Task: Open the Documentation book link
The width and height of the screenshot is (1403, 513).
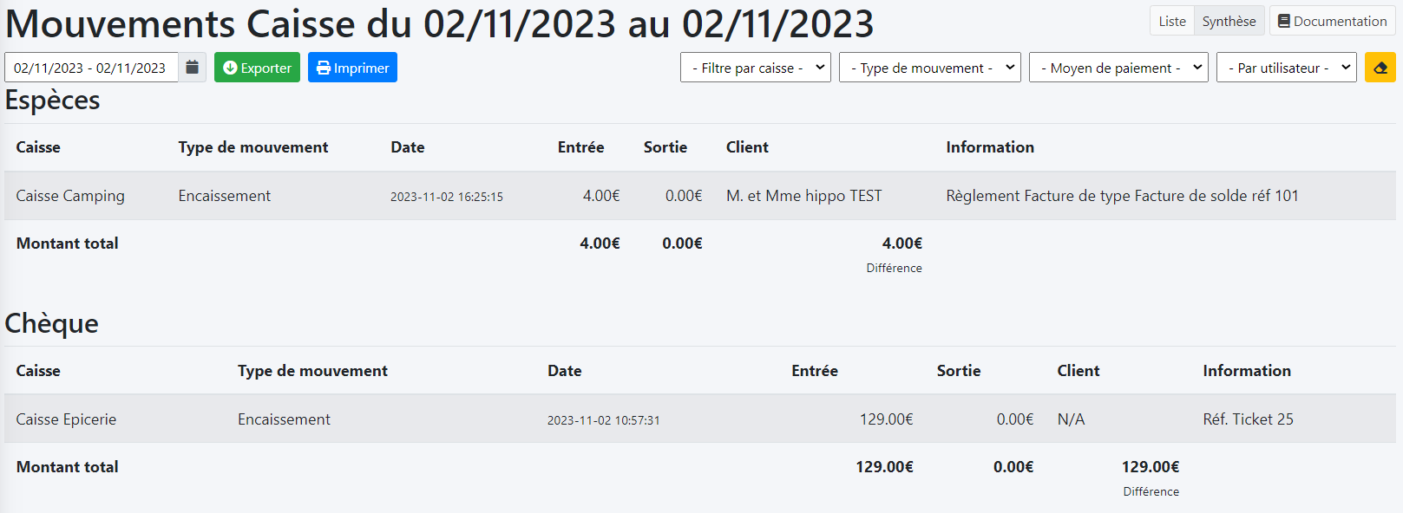Action: coord(1332,21)
